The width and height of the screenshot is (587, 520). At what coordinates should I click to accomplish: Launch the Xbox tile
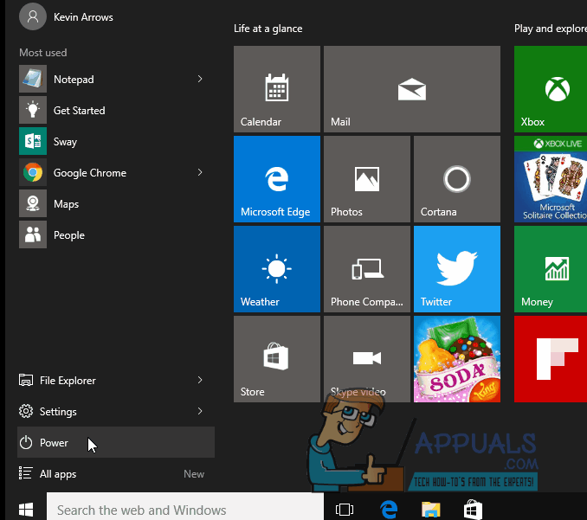(551, 89)
